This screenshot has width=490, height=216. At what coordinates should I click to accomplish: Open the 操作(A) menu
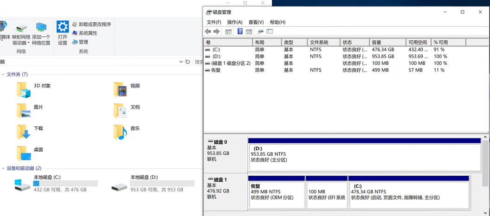coord(235,22)
